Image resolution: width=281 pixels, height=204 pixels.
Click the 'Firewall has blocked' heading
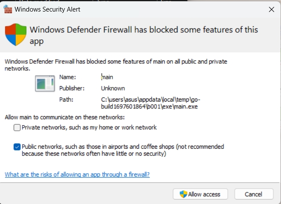coord(144,36)
